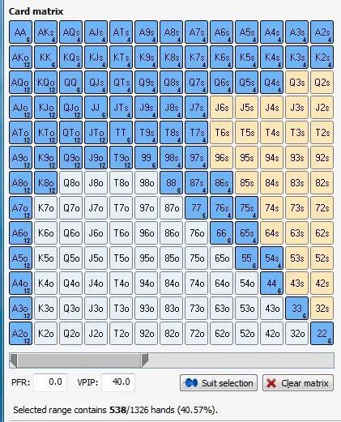The height and width of the screenshot is (422, 341).
Task: Click the Clear matrix button
Action: pos(298,383)
